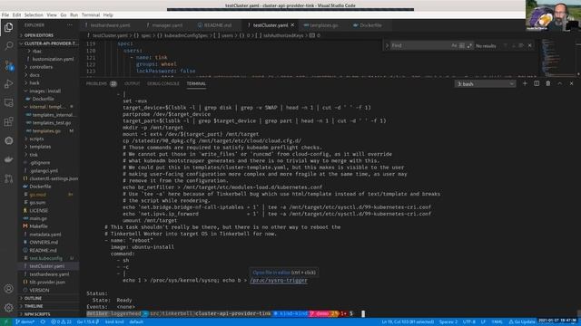
Task: Maximize the panel with the up chevron
Action: (x=560, y=84)
